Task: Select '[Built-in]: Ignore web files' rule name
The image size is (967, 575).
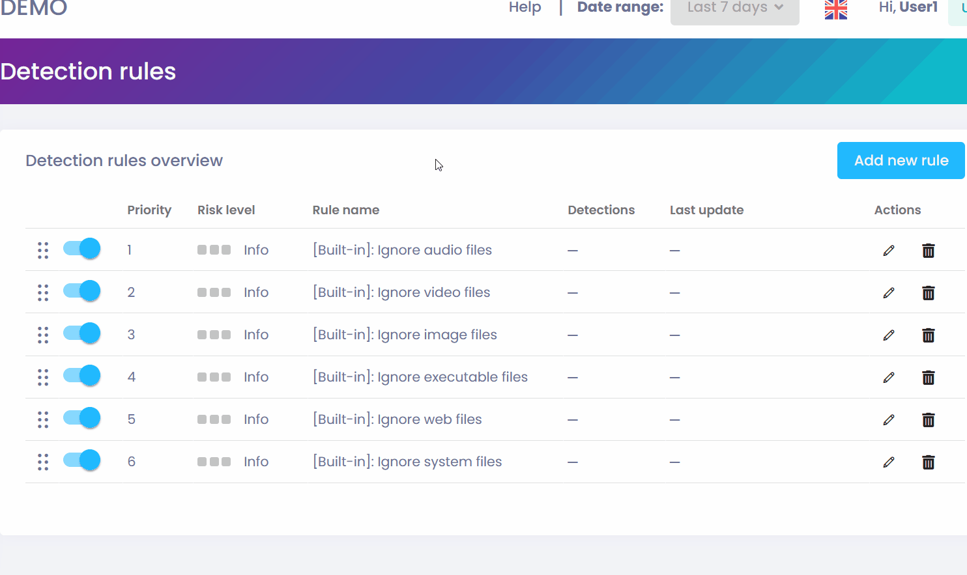Action: click(x=397, y=419)
